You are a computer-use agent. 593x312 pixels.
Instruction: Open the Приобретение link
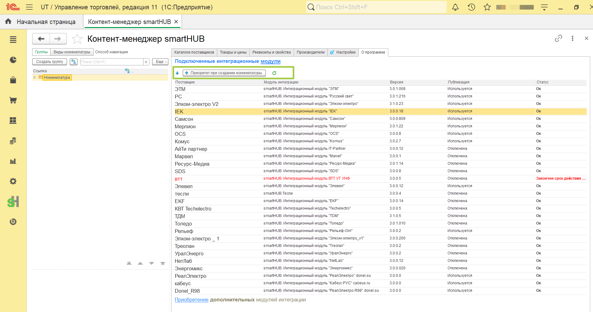tap(192, 300)
